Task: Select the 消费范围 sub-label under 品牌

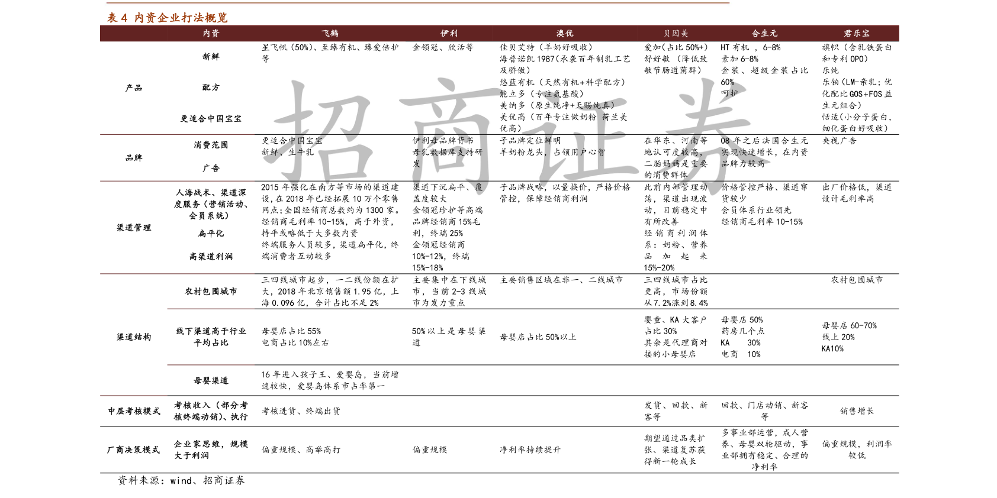Action: point(211,144)
